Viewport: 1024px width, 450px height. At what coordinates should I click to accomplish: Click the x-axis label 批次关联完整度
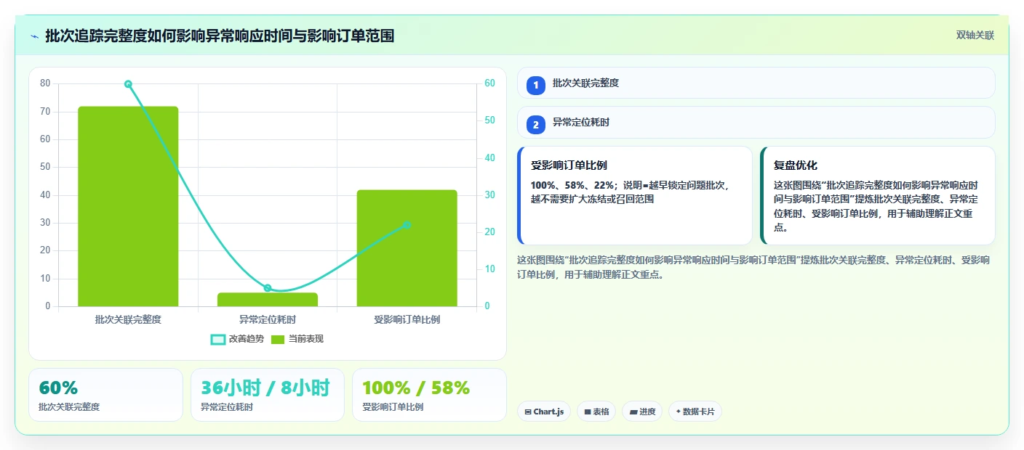(128, 319)
